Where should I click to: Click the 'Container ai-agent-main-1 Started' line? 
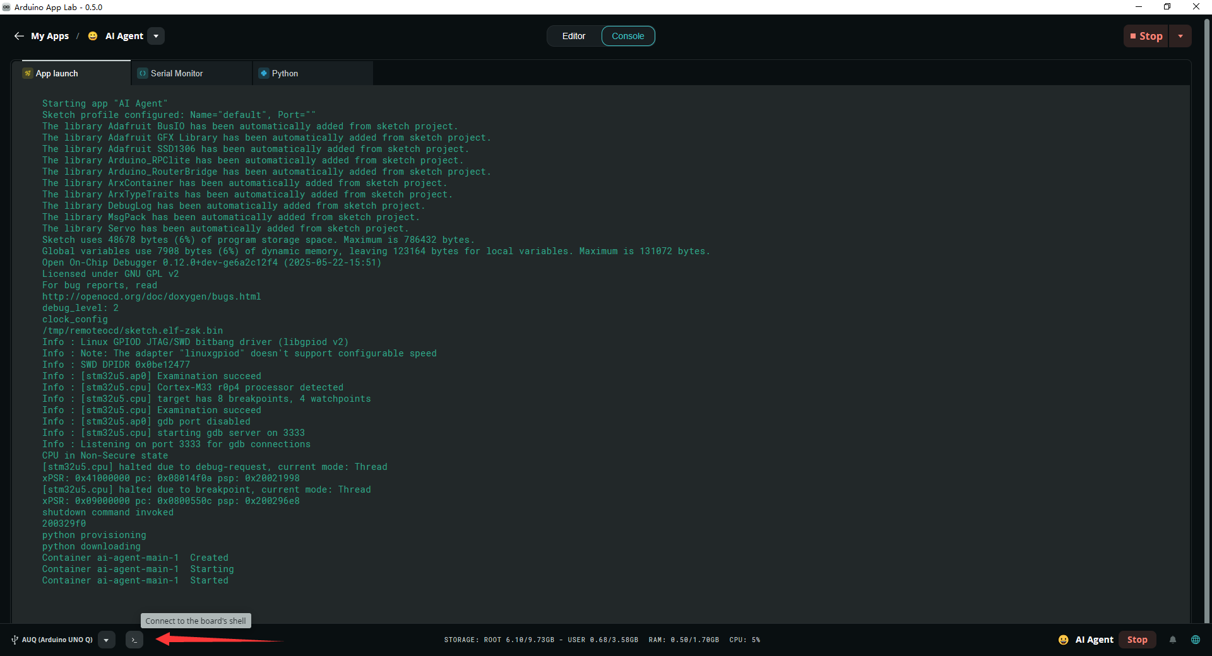pyautogui.click(x=135, y=580)
